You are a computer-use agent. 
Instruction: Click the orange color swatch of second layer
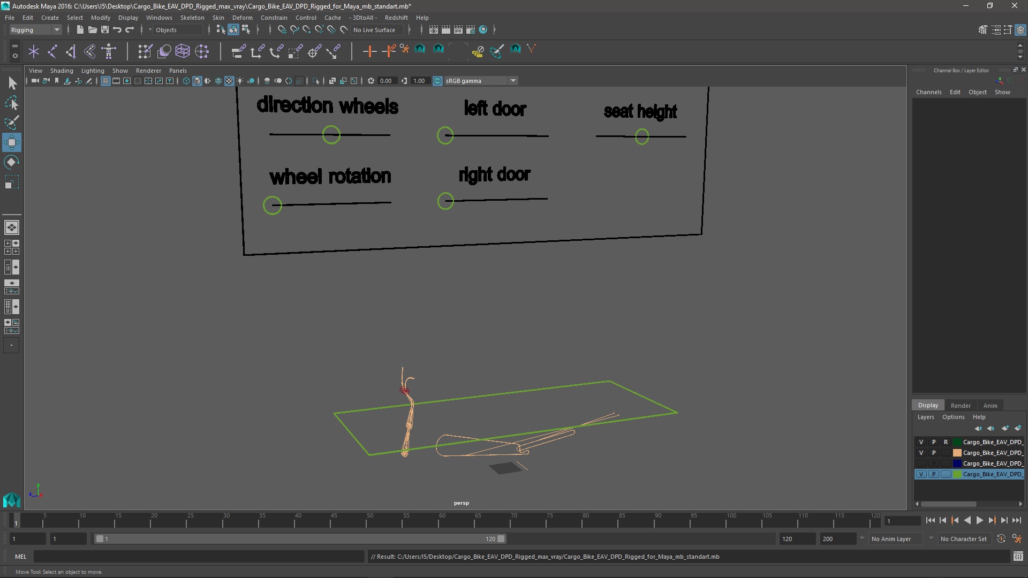[x=957, y=453]
